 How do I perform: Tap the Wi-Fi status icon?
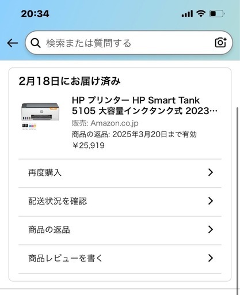[201, 14]
